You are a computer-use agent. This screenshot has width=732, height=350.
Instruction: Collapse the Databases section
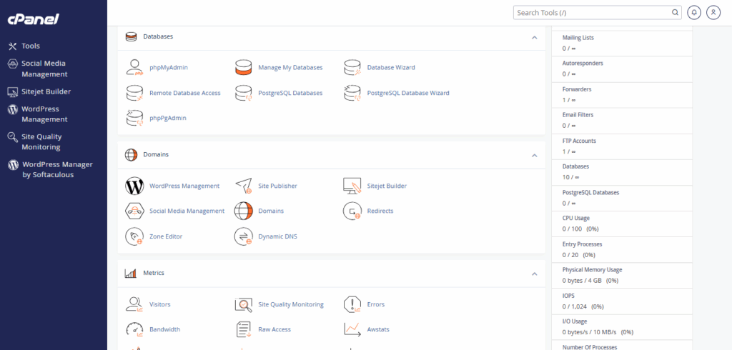(535, 37)
